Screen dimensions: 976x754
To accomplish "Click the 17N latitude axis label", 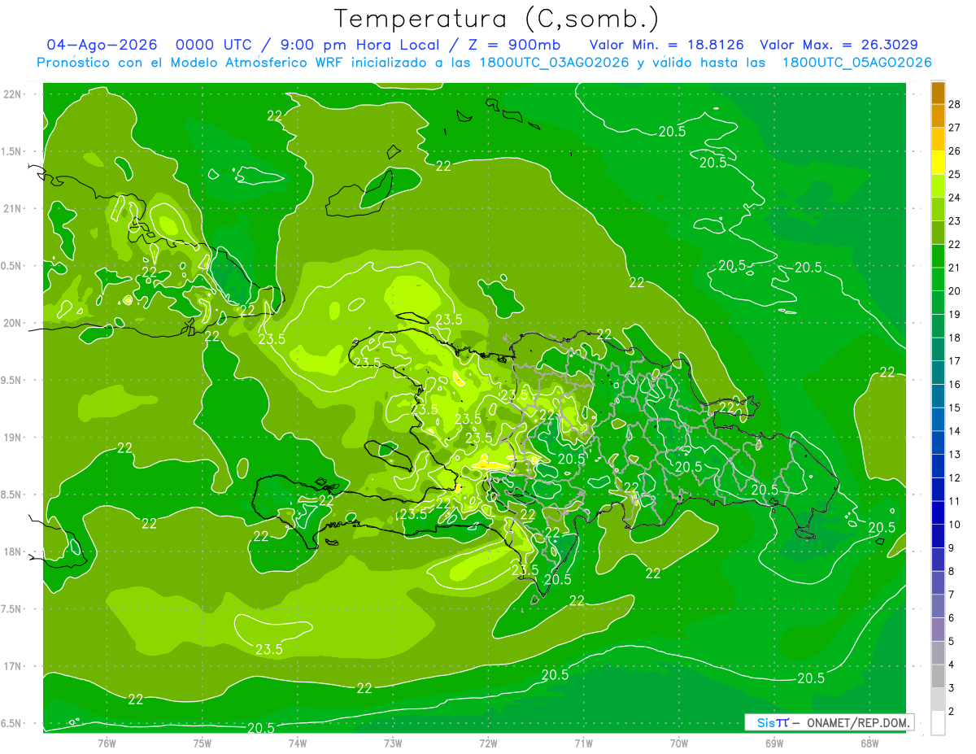I will (12, 666).
